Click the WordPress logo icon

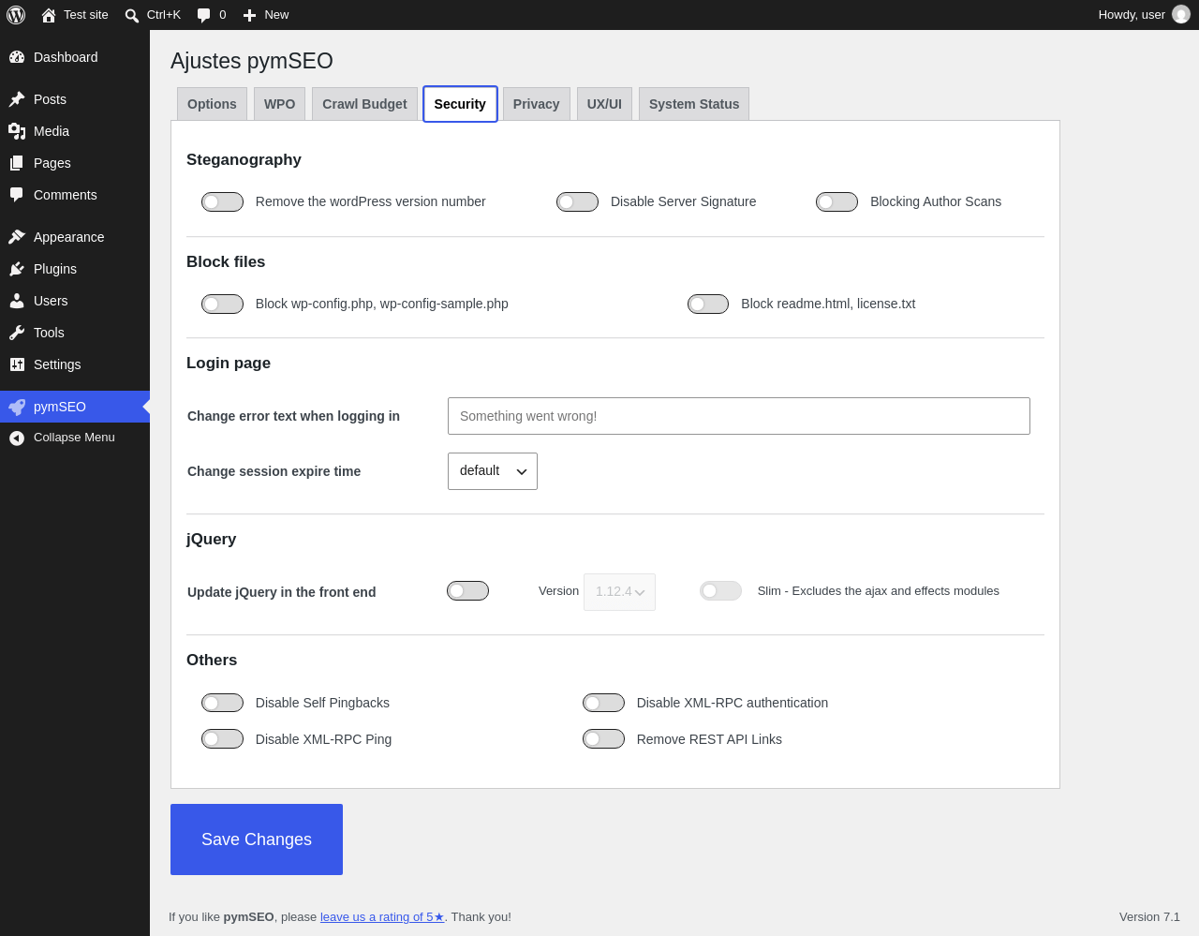[16, 15]
